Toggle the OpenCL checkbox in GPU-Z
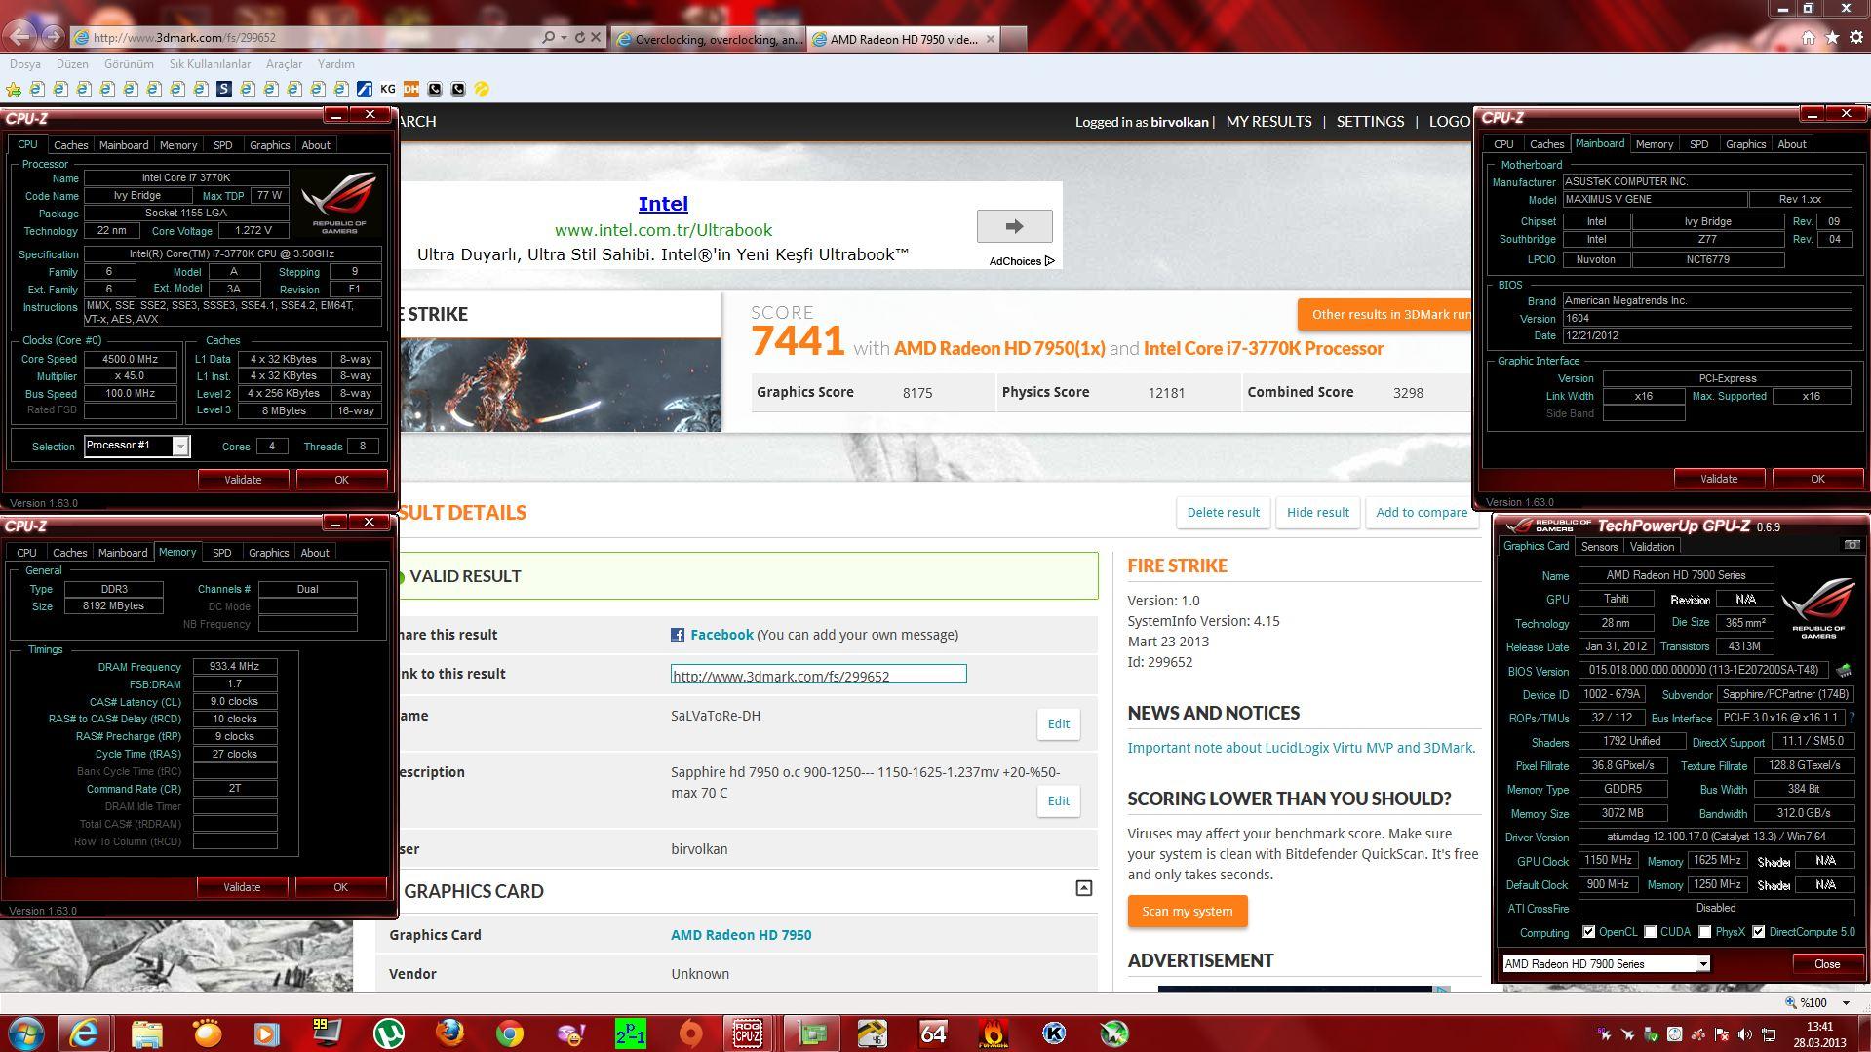This screenshot has width=1871, height=1052. point(1588,932)
